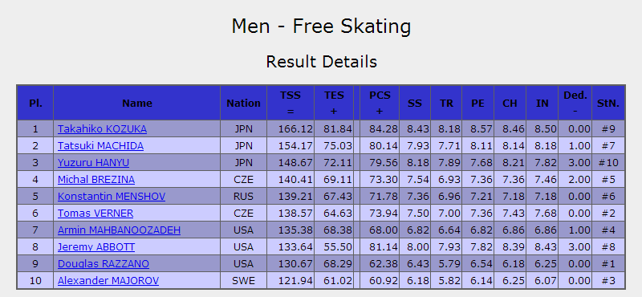Click the Yuzuru HANYU name link

pos(93,163)
